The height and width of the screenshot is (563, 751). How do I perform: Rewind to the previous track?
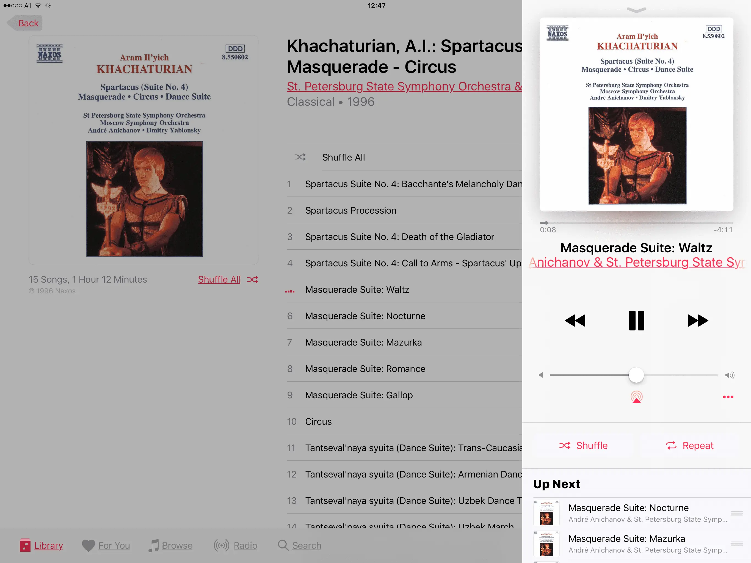tap(575, 321)
